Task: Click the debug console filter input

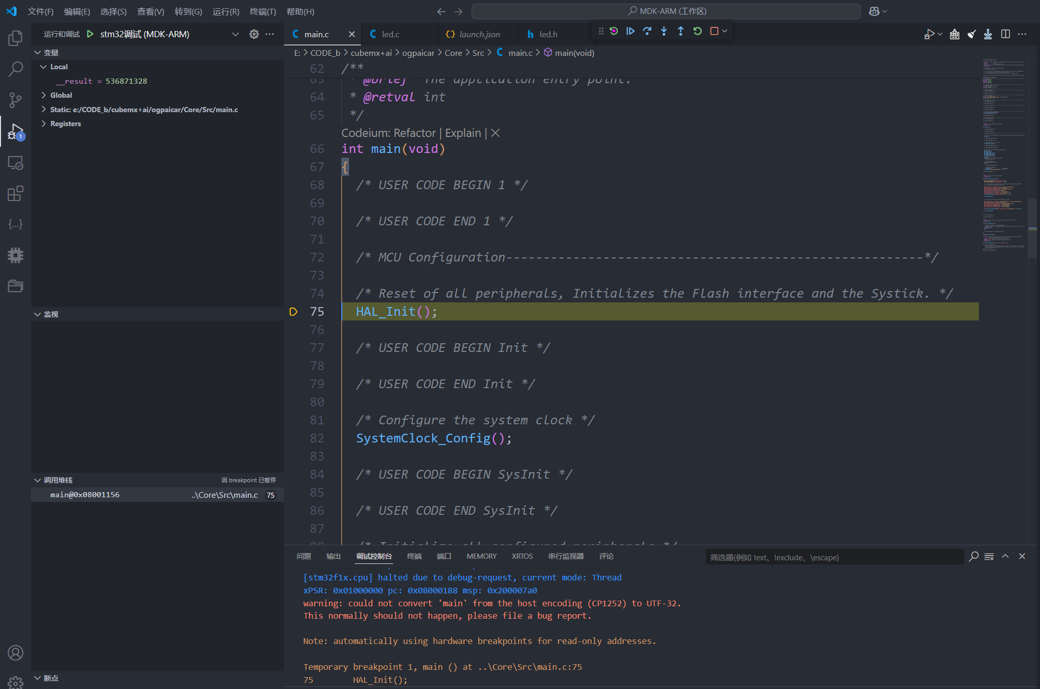Action: pos(834,557)
